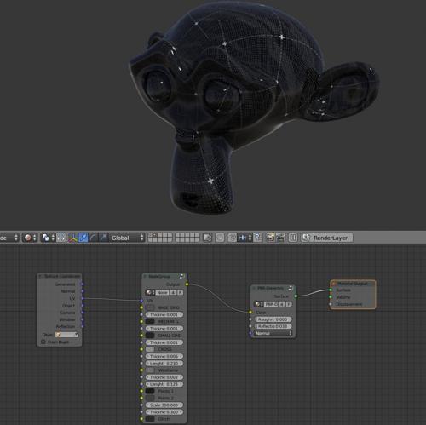Click the lock camera to layers icon
Viewport: 426px width, 425px height.
[x=207, y=238]
